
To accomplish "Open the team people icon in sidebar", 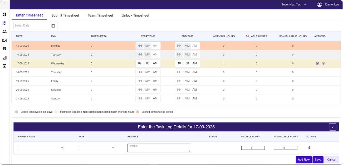I will pos(4,31).
